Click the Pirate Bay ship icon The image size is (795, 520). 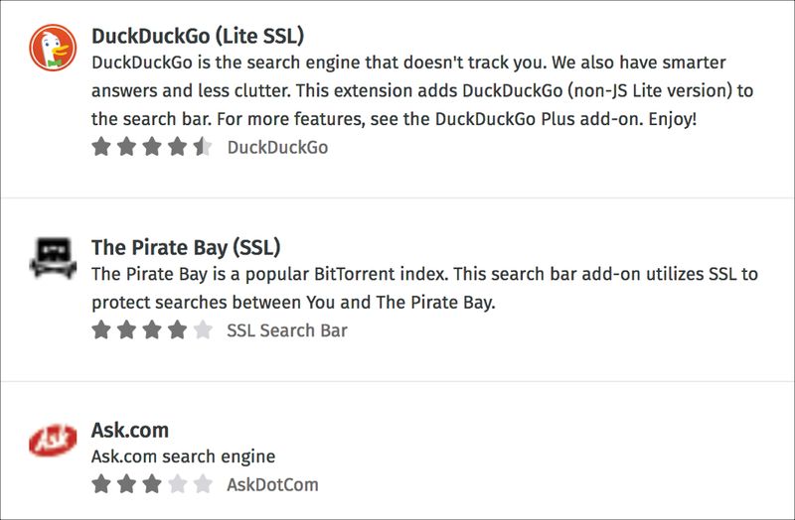coord(53,258)
